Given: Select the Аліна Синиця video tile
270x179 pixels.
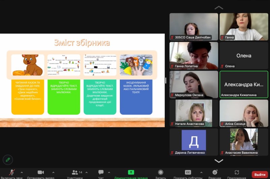Looking at the screenshot, I should tap(244, 113).
